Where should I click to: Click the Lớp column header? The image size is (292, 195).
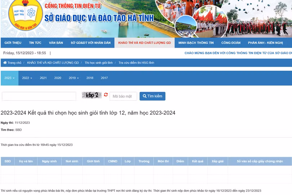coord(128,161)
